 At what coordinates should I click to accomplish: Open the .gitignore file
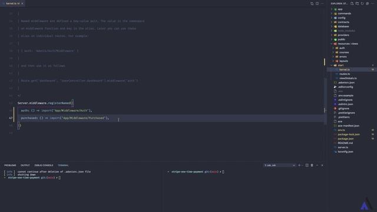click(343, 108)
